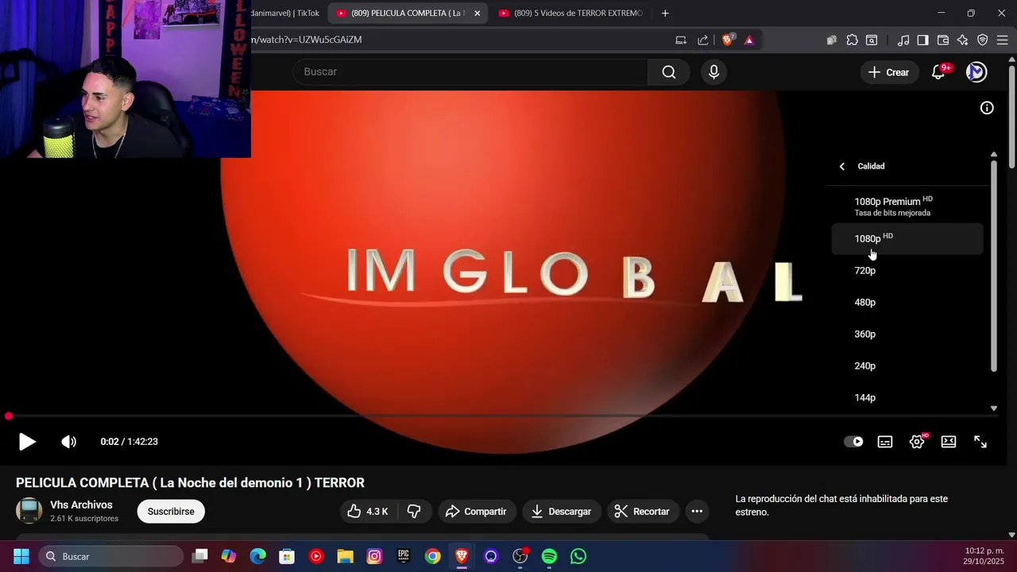1017x572 pixels.
Task: Click the share page icon in address bar
Action: (x=702, y=40)
